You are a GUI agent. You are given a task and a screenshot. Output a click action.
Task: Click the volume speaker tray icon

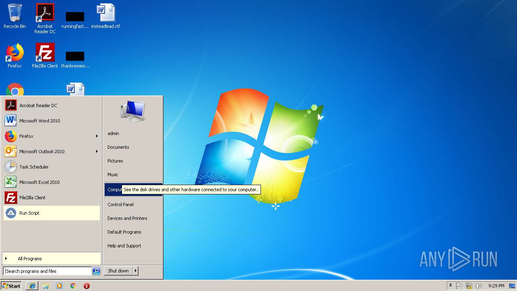click(x=479, y=286)
